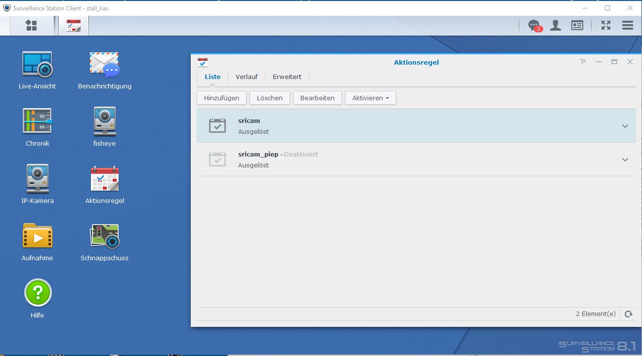Refresh the action rule list

(x=628, y=314)
